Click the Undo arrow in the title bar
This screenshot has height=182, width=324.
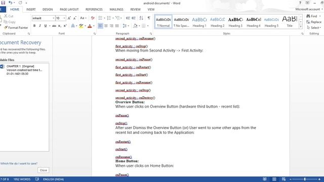coord(10,3)
